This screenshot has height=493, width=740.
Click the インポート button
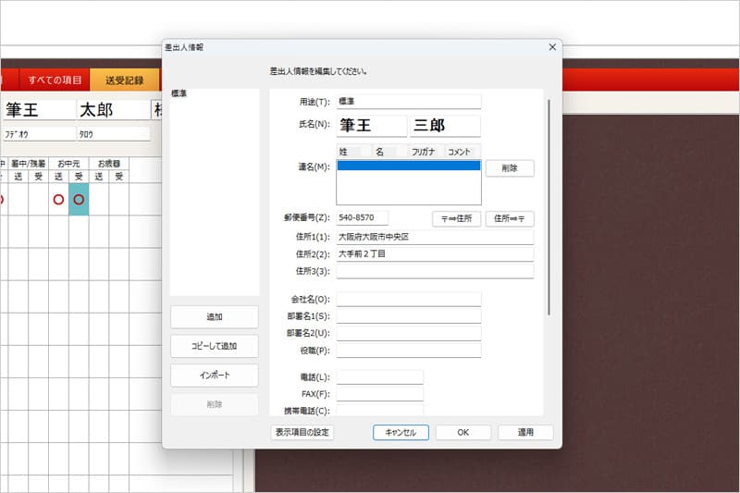(215, 376)
